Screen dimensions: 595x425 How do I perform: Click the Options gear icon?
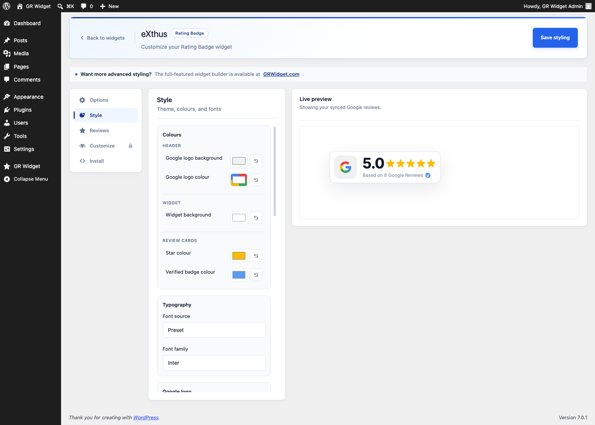tap(82, 100)
